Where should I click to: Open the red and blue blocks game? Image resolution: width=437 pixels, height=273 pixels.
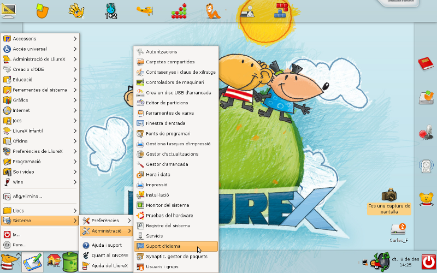click(x=281, y=10)
